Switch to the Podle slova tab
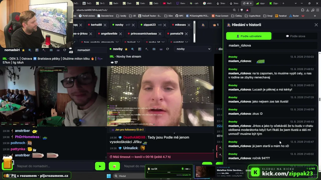This screenshot has height=180, width=321. tap(295, 36)
